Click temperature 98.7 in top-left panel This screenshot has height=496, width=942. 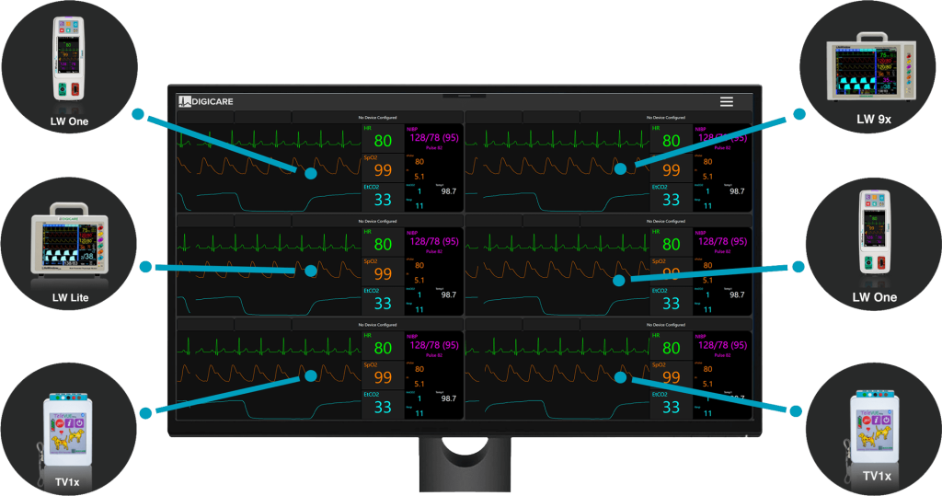coord(449,191)
